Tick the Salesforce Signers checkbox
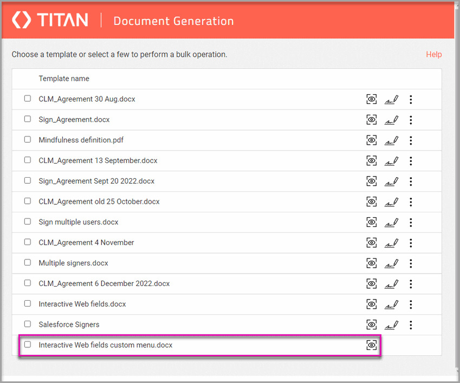The height and width of the screenshot is (383, 460). coord(28,324)
